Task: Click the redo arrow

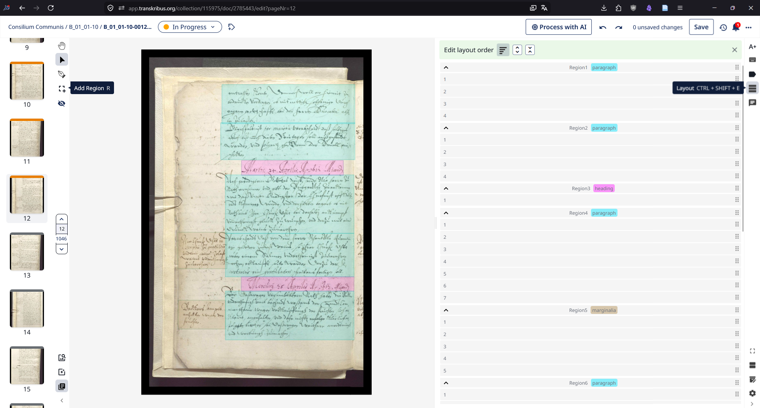Action: coord(619,27)
